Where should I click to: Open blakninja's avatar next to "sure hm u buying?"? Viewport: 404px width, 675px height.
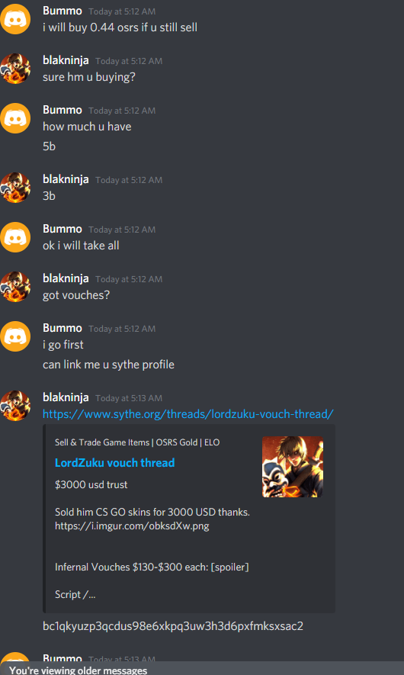15,69
